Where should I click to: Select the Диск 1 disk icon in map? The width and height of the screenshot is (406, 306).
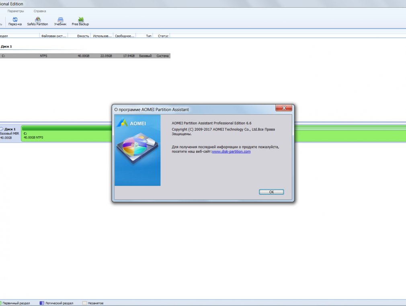(x=2, y=129)
